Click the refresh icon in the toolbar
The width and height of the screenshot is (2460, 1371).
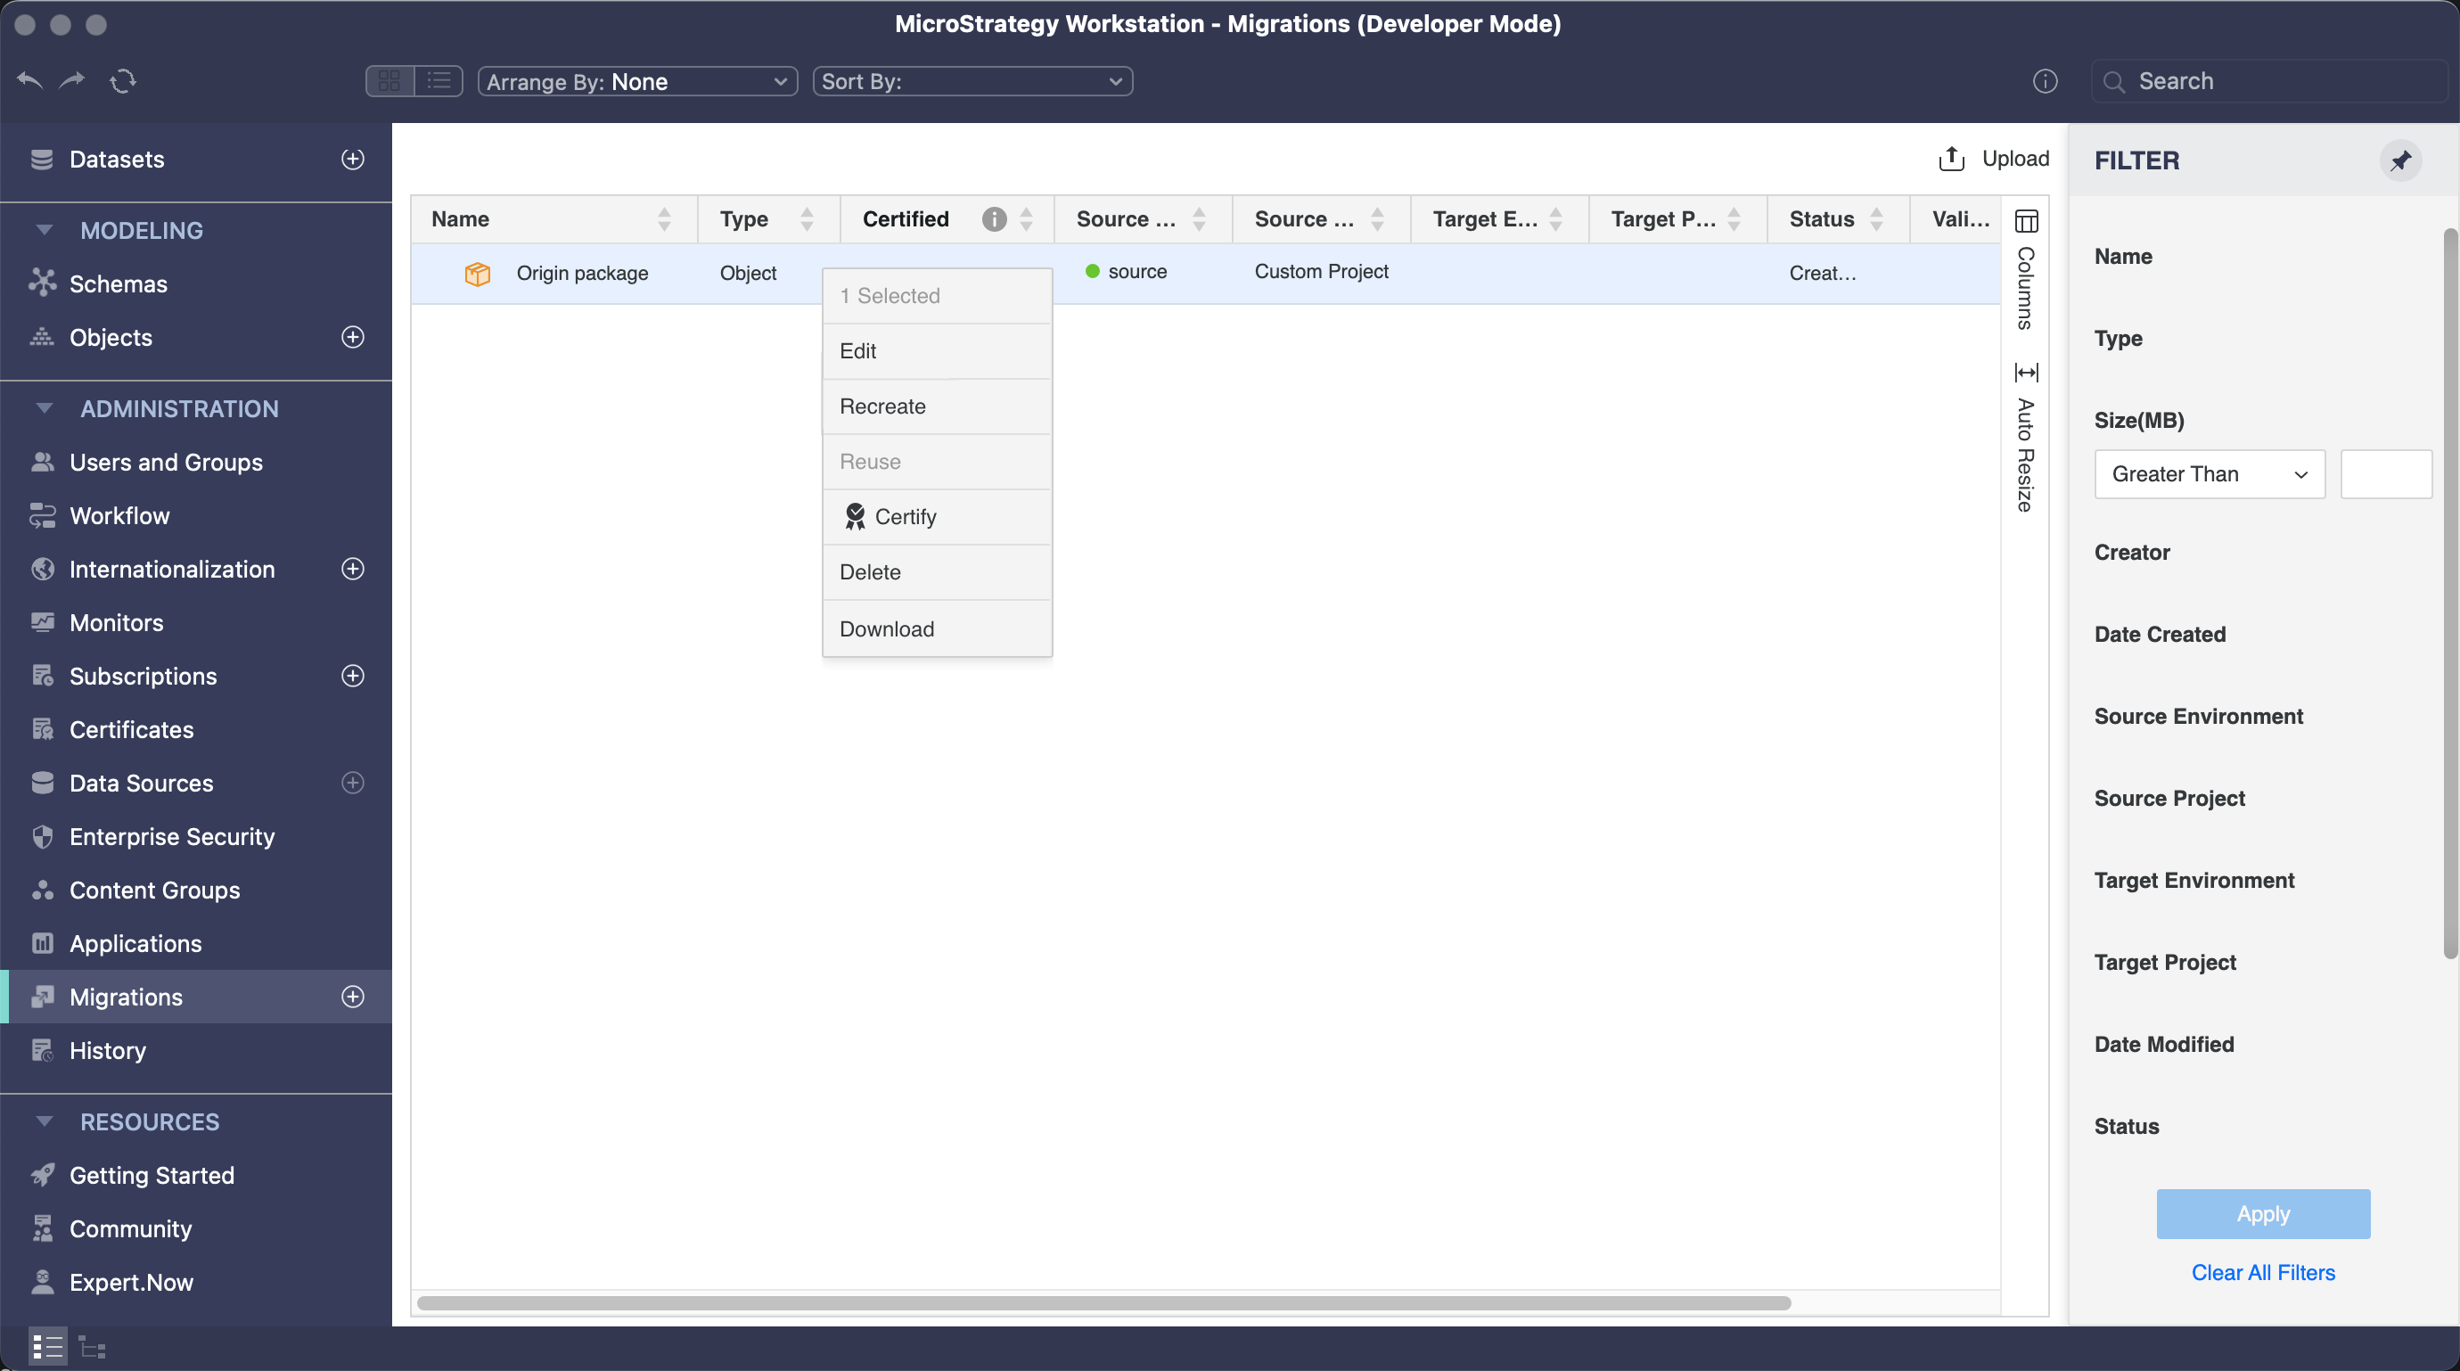coord(123,81)
